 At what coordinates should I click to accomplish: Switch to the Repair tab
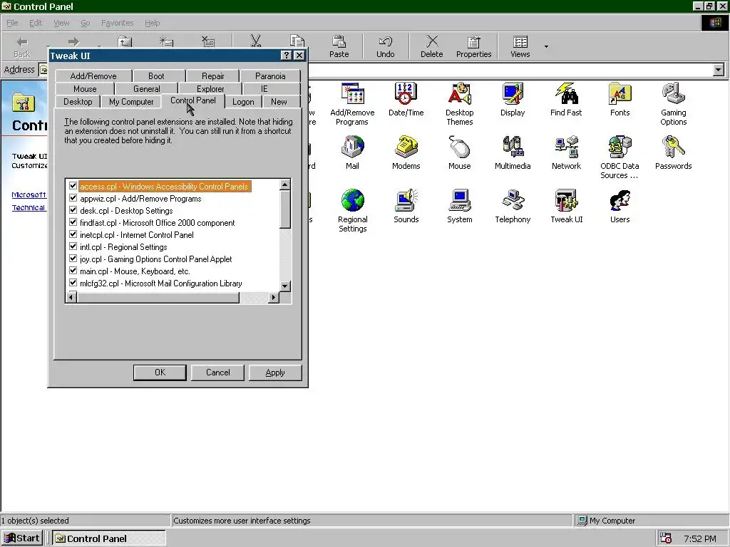(x=212, y=75)
